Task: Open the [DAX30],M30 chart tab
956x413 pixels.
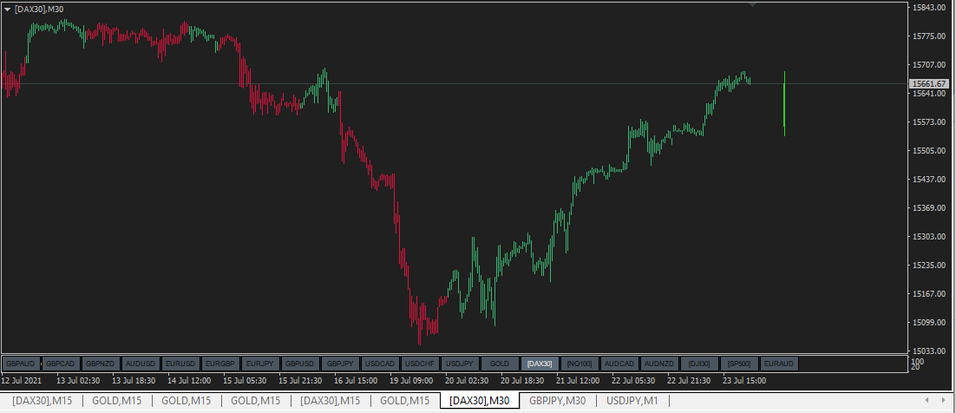Action: (479, 401)
